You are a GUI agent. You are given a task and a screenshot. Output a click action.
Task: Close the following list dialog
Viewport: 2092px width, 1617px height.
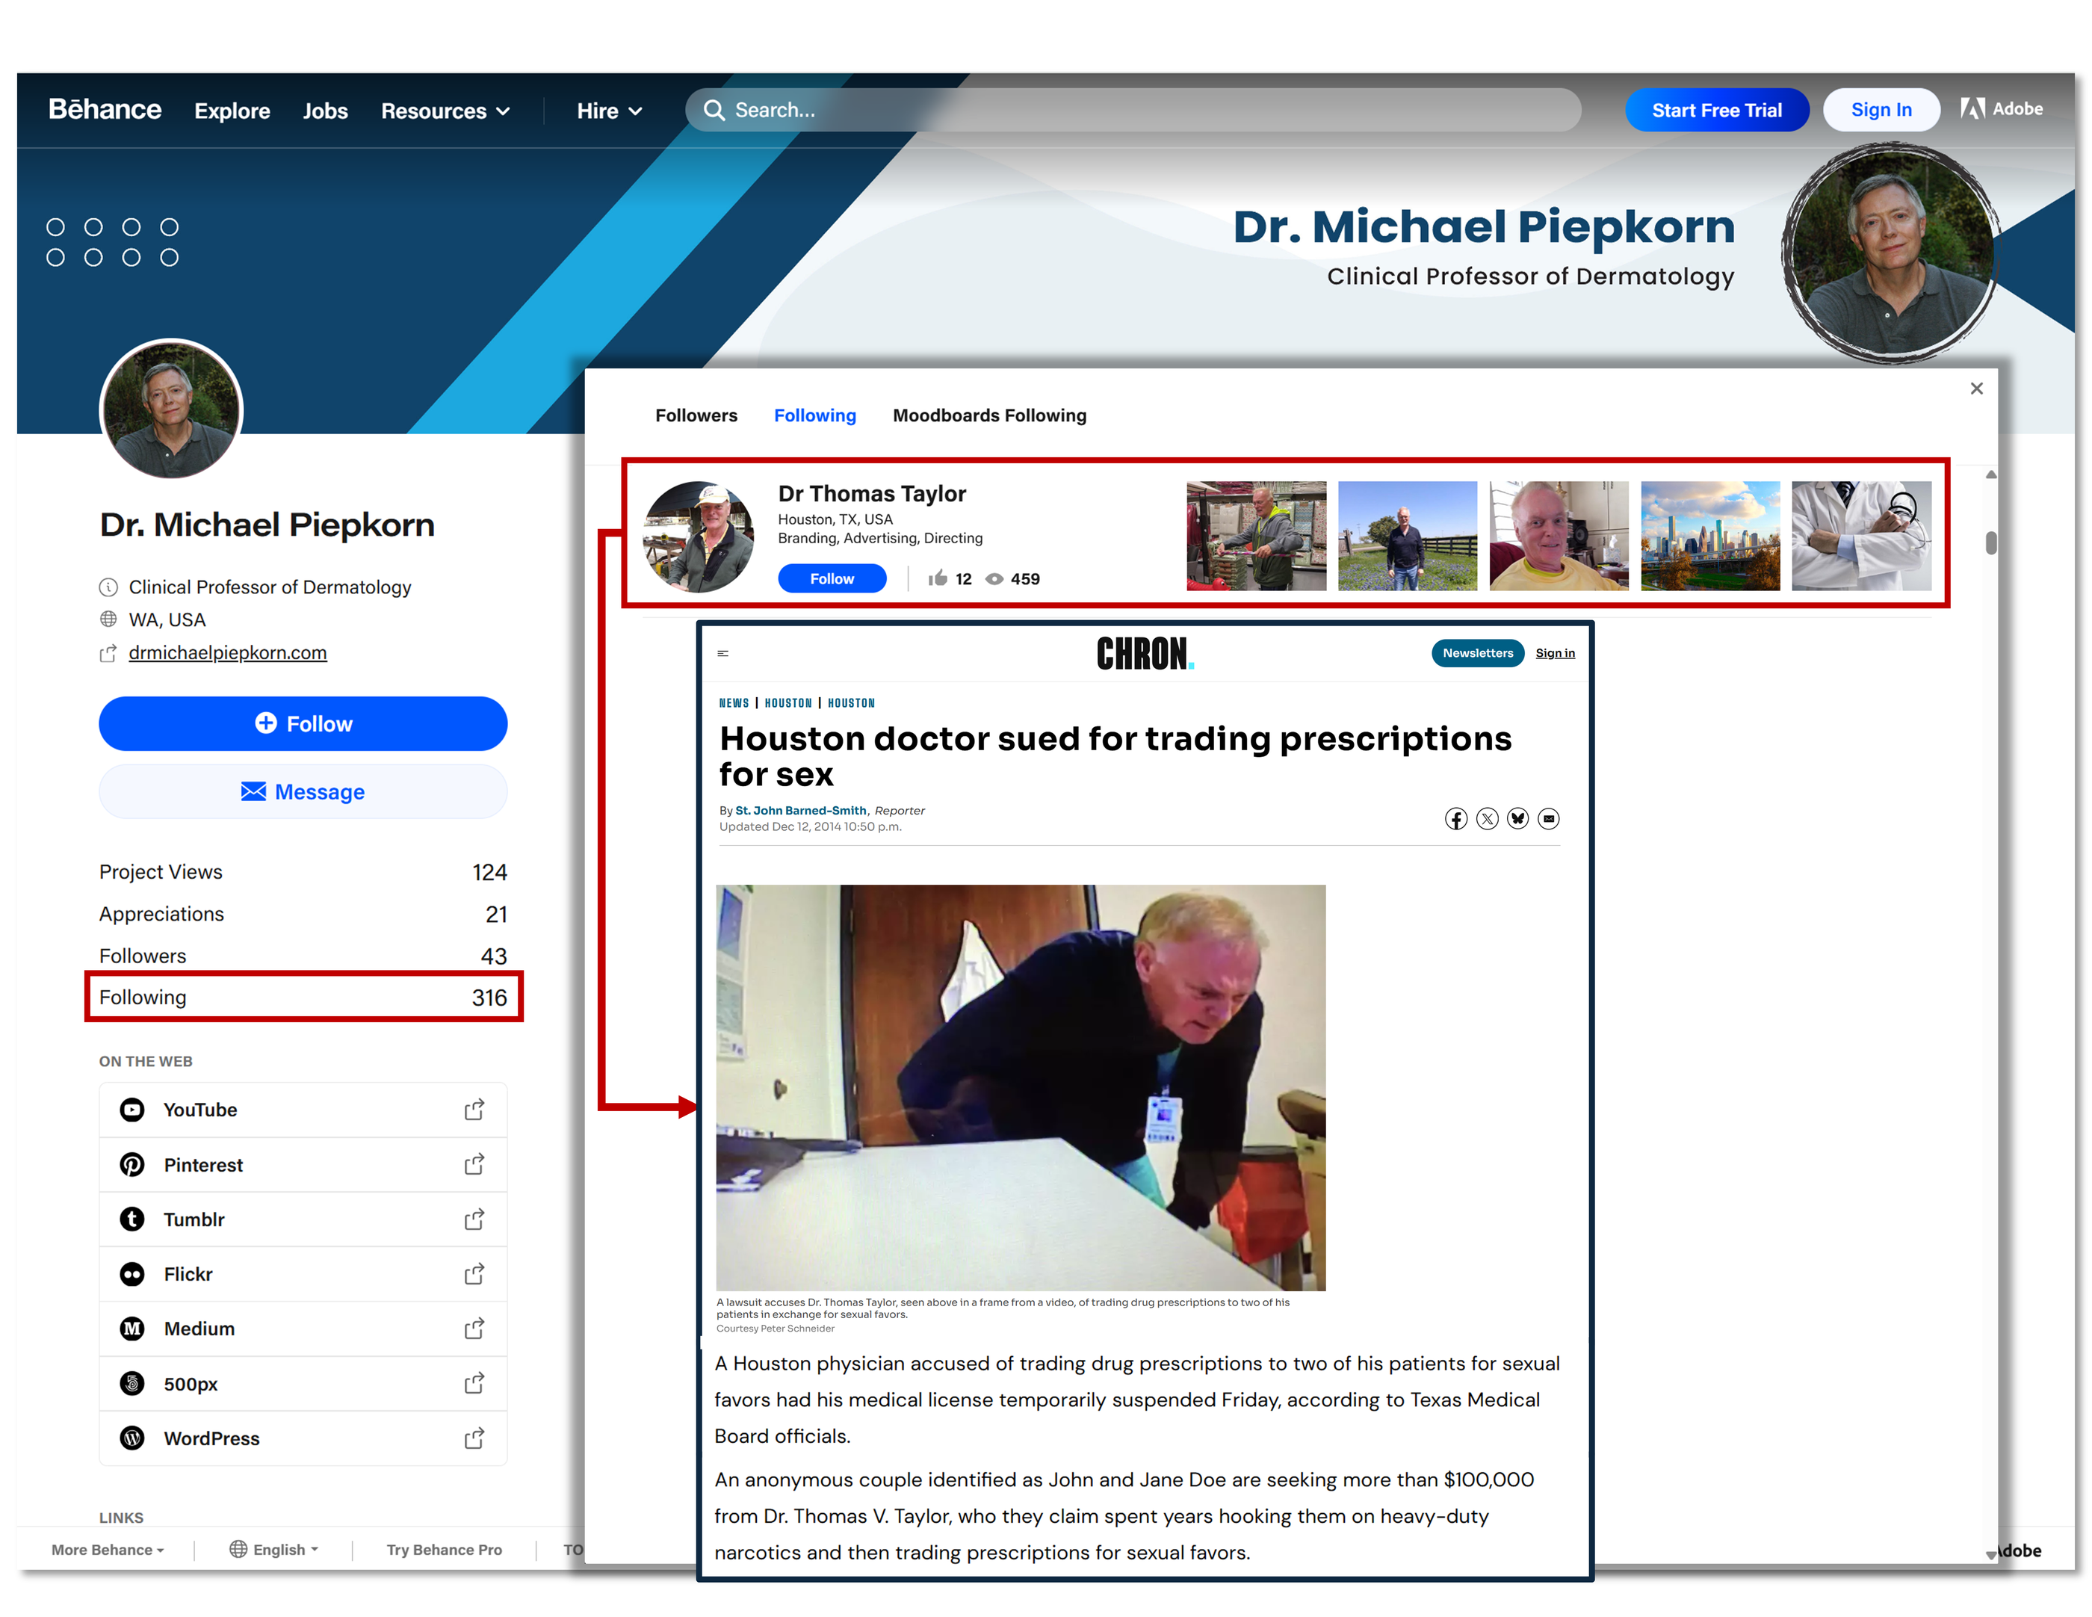click(x=1976, y=388)
